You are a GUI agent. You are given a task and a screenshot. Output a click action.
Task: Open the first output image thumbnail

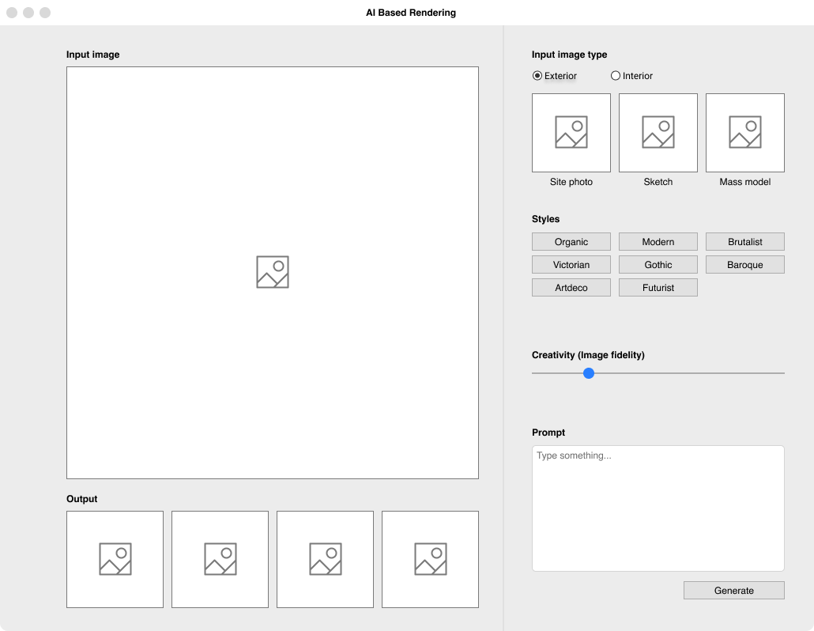point(115,559)
